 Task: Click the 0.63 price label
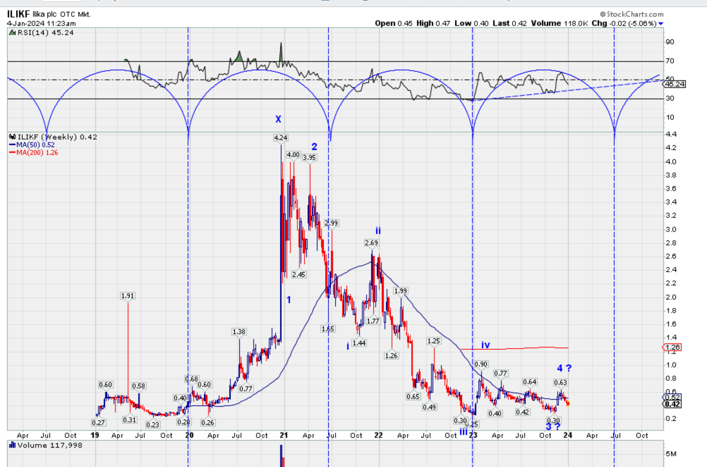pyautogui.click(x=560, y=382)
